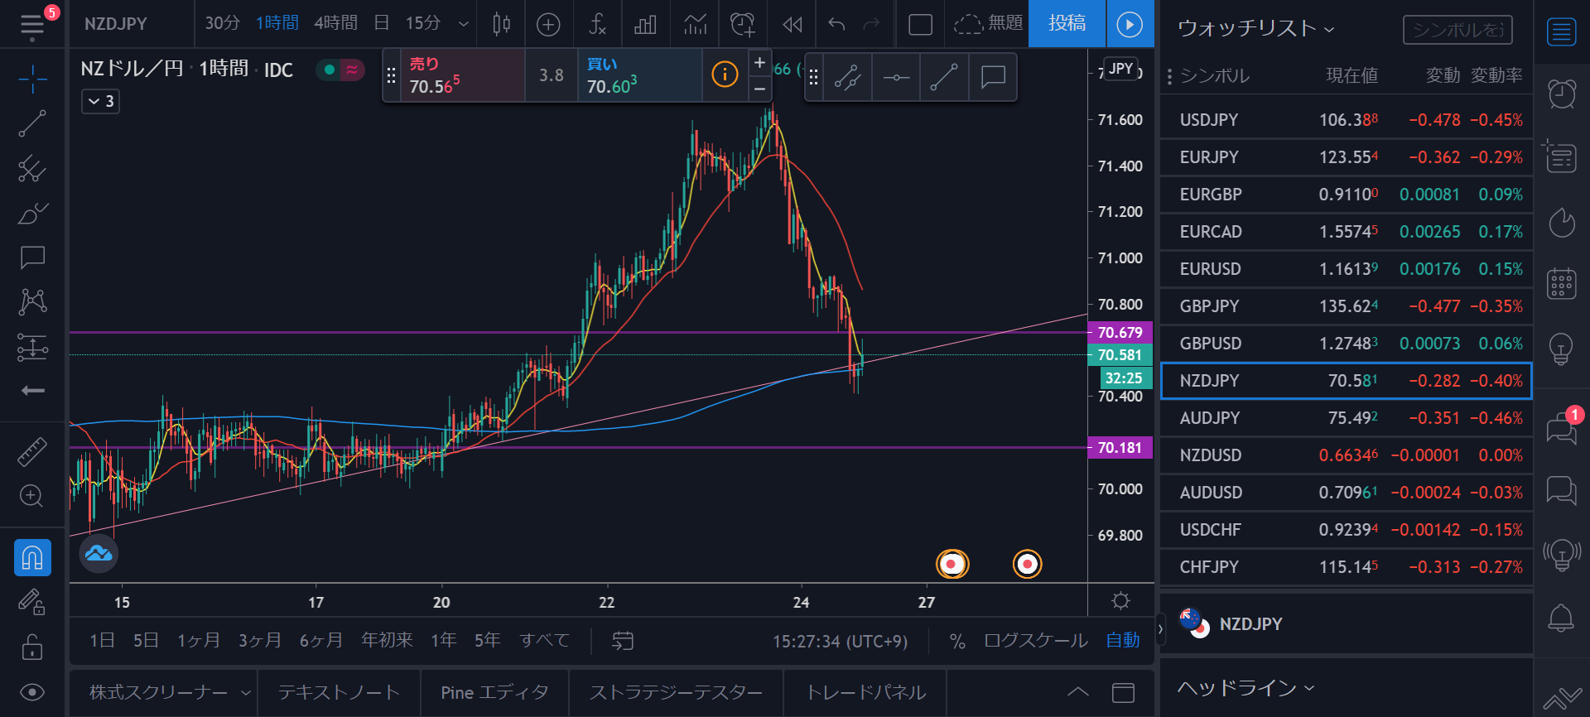Open the JPY currency label on price axis
1590x717 pixels.
tap(1121, 69)
